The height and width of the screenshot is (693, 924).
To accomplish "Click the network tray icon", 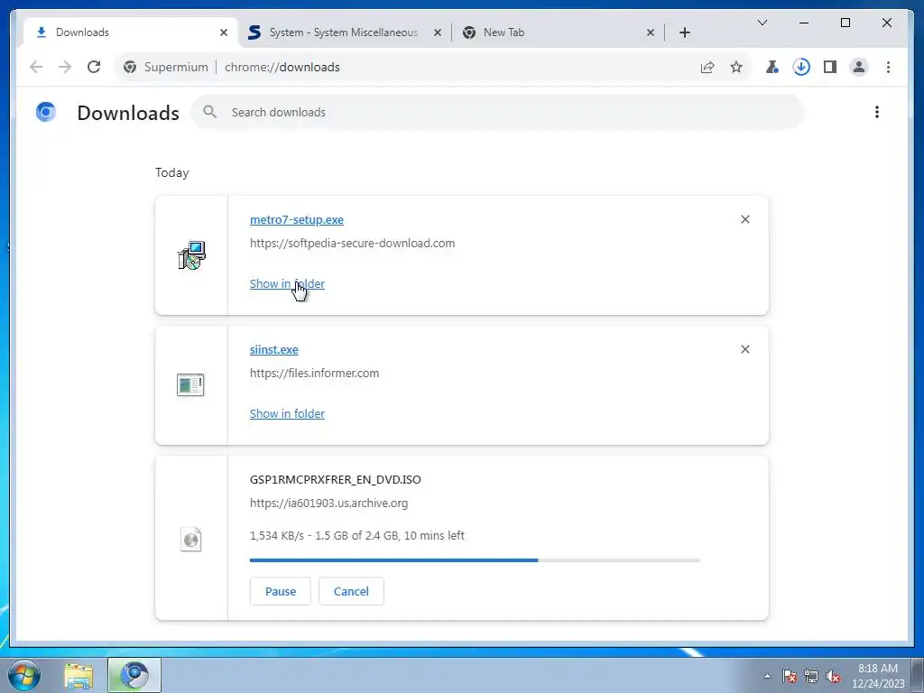I will 811,676.
